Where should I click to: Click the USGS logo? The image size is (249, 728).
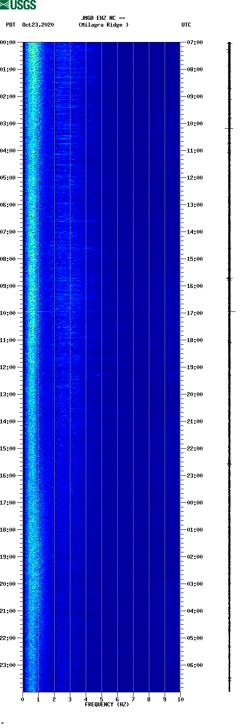pos(18,5)
